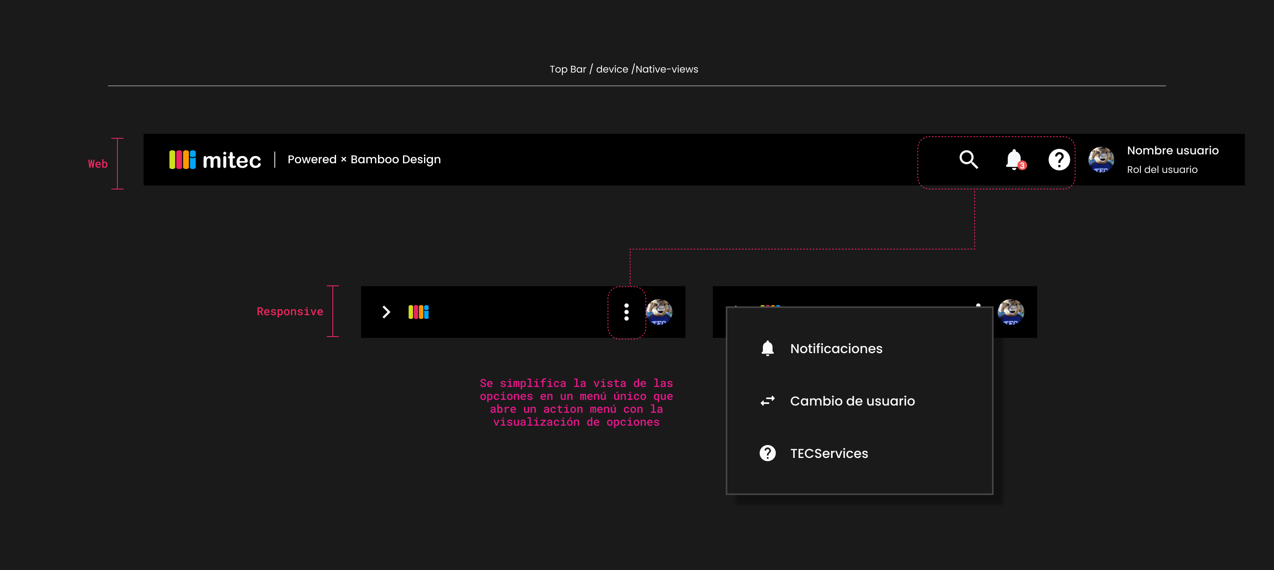Viewport: 1274px width, 570px height.
Task: Expand sidebar with chevron in responsive bar
Action: 386,312
